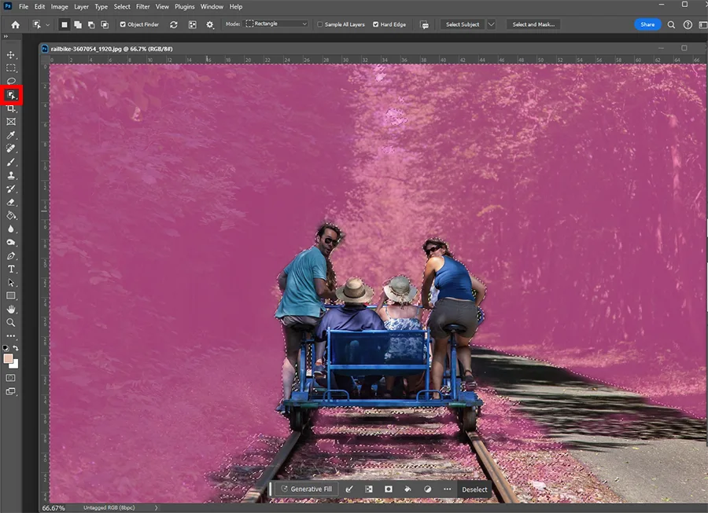The height and width of the screenshot is (513, 708).
Task: Select the Brush tool
Action: click(11, 162)
